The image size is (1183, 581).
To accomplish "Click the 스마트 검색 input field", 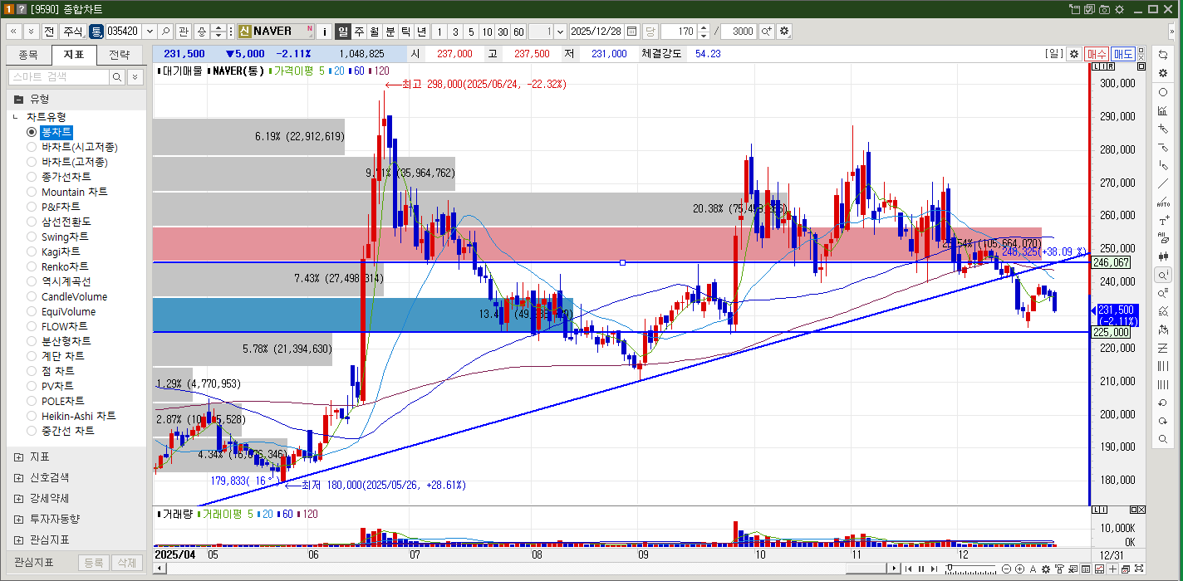I will pyautogui.click(x=59, y=76).
